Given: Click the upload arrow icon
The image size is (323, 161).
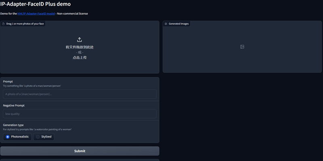Looking at the screenshot, I should pos(80,39).
